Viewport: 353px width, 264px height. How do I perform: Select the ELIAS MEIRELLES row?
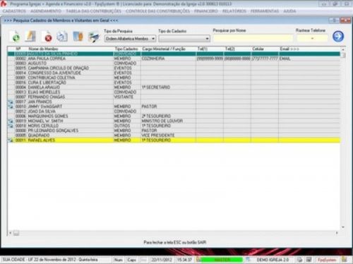click(174, 92)
